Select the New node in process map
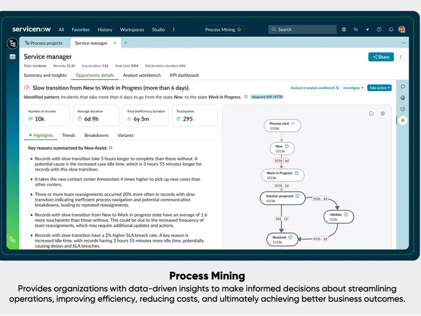Image resolution: width=421 pixels, height=316 pixels. pos(282,149)
